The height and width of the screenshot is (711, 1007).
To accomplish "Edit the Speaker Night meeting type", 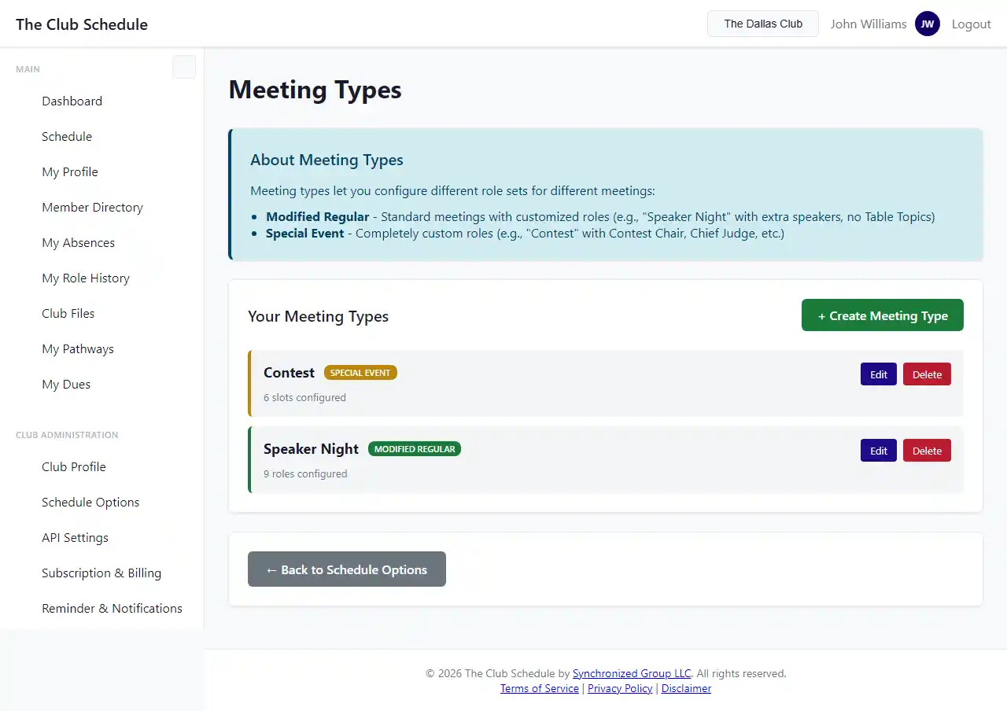I will [x=878, y=451].
